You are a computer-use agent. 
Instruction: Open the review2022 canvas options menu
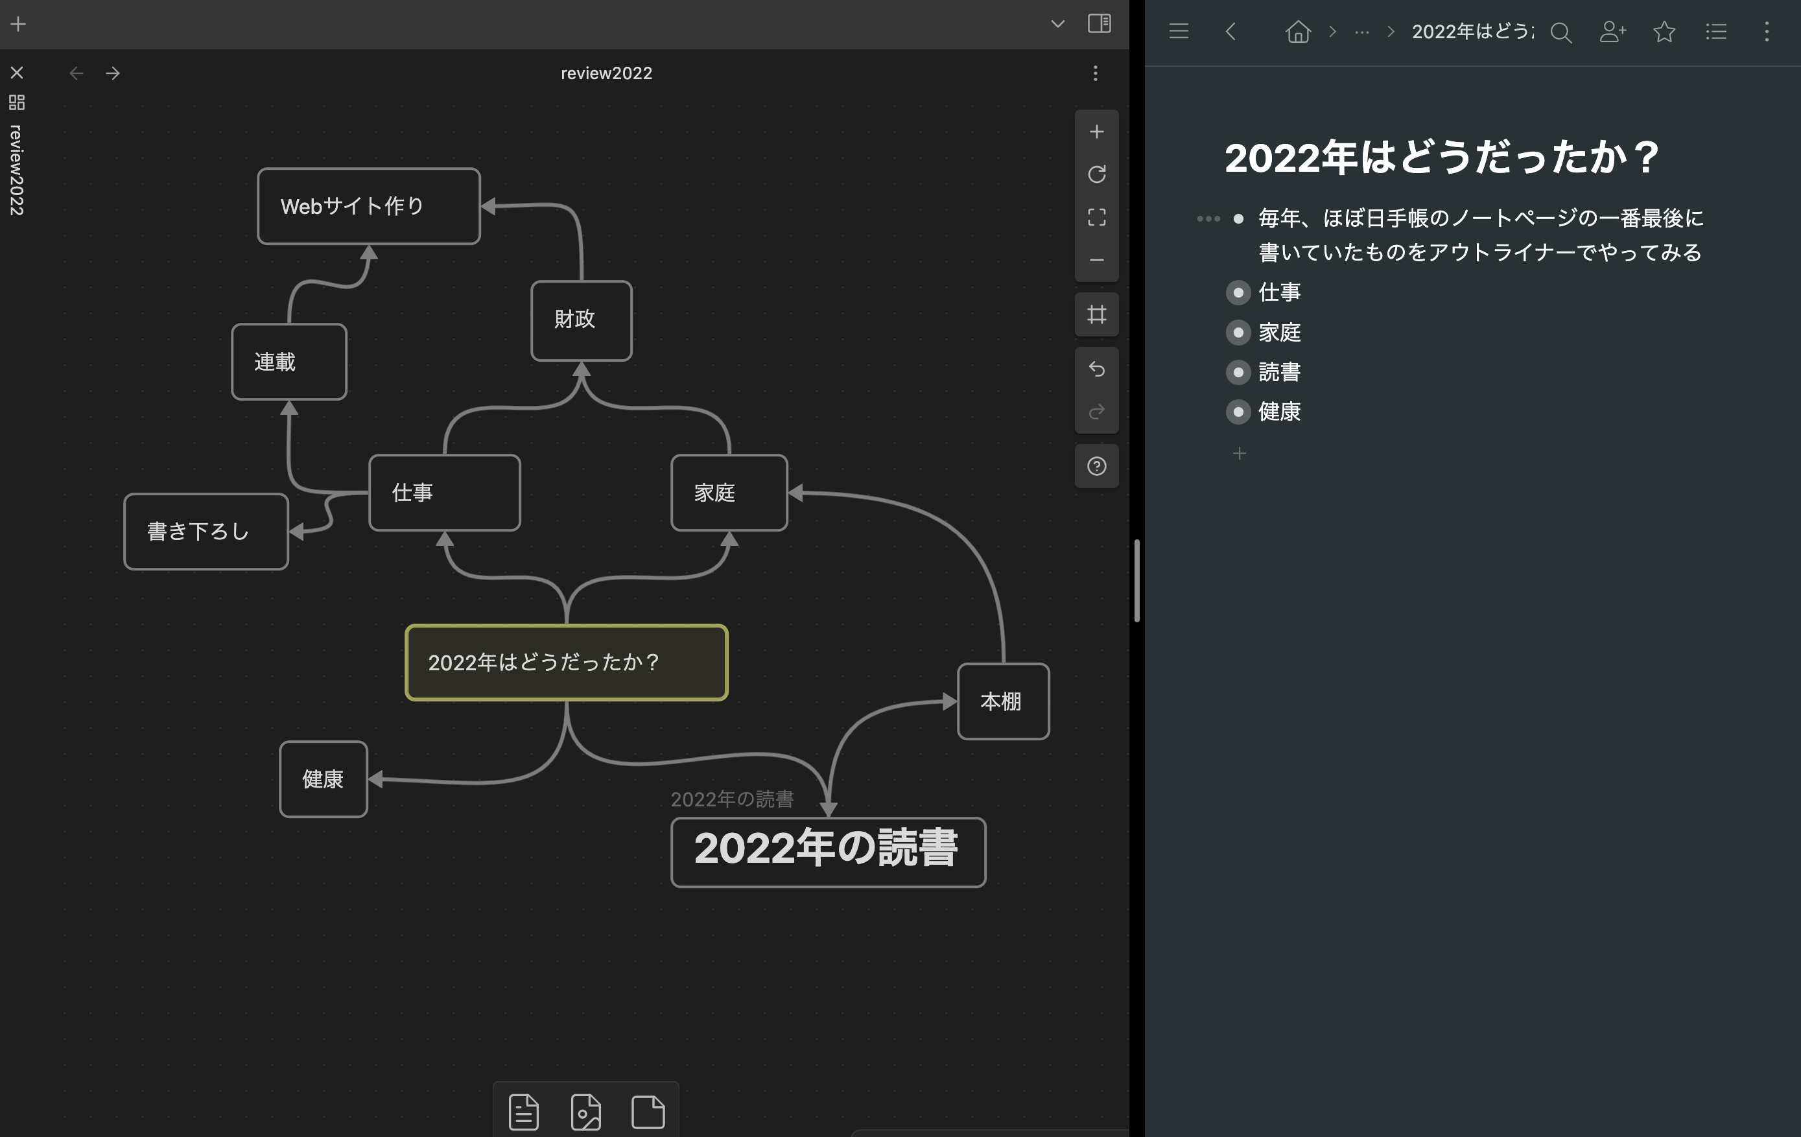(x=1096, y=73)
